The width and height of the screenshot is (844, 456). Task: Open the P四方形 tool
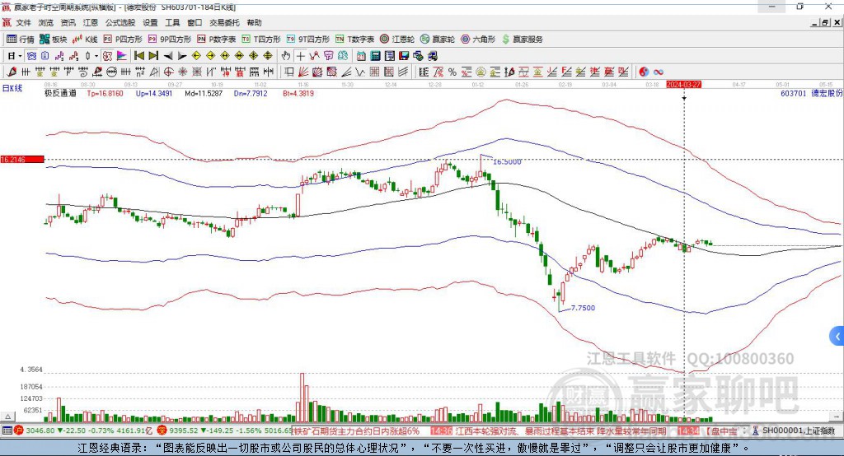(x=123, y=40)
